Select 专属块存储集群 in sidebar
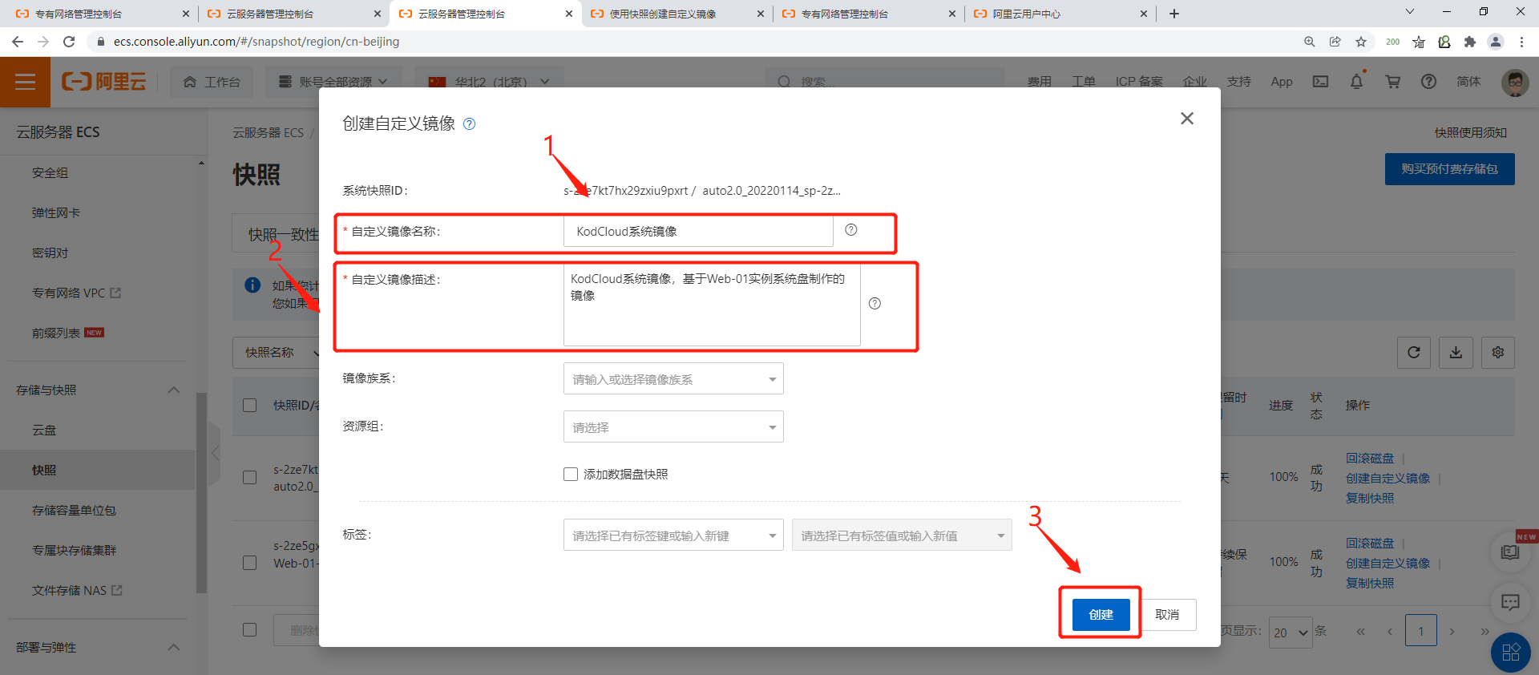Screen dimensions: 1539x675 (74, 550)
